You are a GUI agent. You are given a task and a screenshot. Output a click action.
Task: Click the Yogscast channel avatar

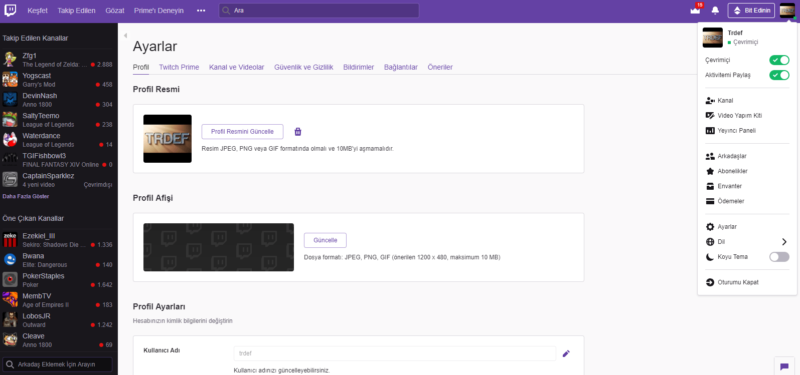(x=10, y=80)
